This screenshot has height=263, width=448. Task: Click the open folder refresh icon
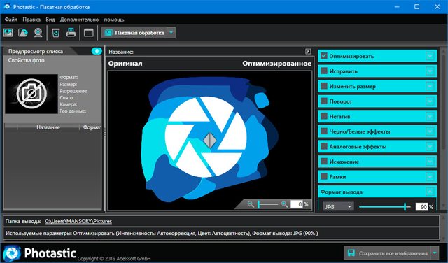pyautogui.click(x=23, y=33)
